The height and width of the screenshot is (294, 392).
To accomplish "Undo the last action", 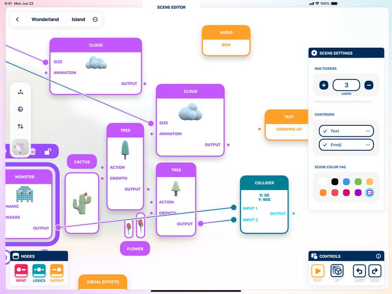I will coord(359,271).
